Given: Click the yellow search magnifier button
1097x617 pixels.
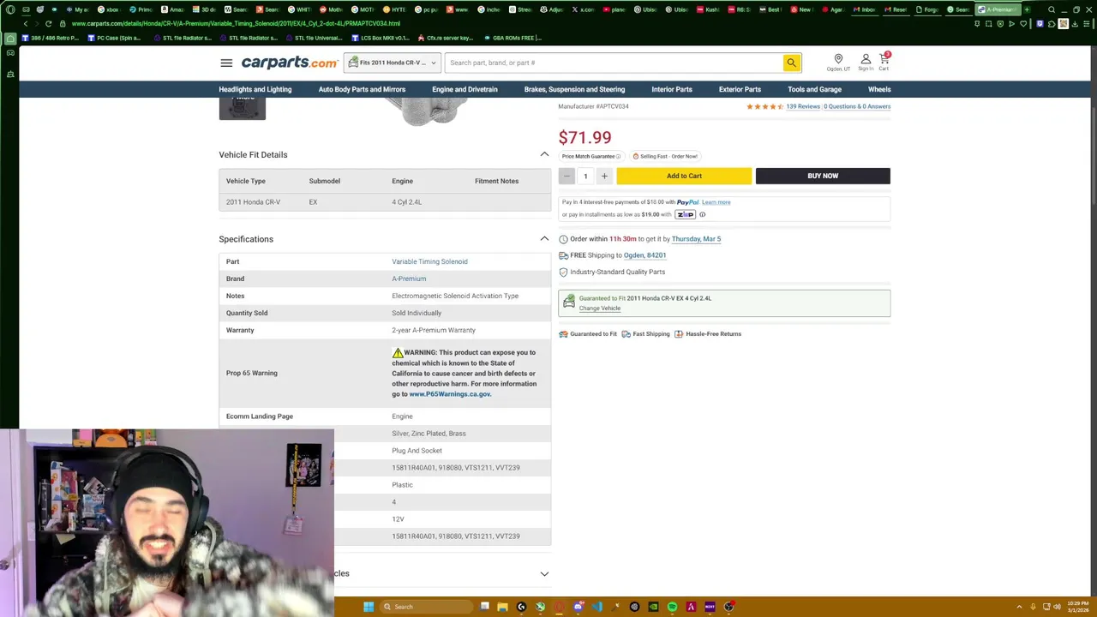Looking at the screenshot, I should point(792,63).
